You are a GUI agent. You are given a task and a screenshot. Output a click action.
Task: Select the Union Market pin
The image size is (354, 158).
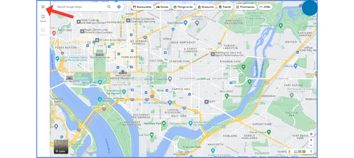coord(185,23)
